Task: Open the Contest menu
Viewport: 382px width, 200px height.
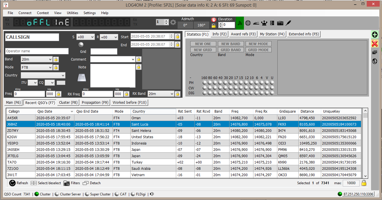Action: (x=43, y=13)
